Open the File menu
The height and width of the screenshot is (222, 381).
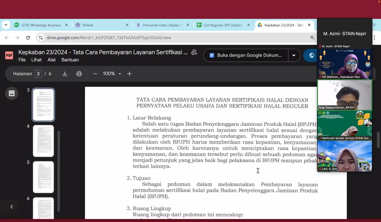coord(22,60)
